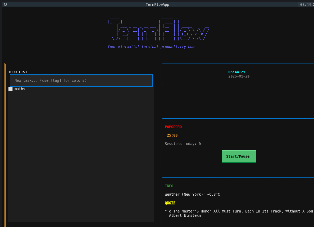314x227 pixels.
Task: Click the 25:00 pomodoro timer display
Action: coord(172,135)
